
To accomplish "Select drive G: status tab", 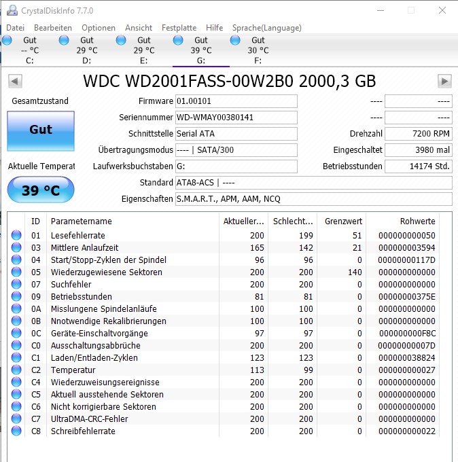I will [201, 50].
